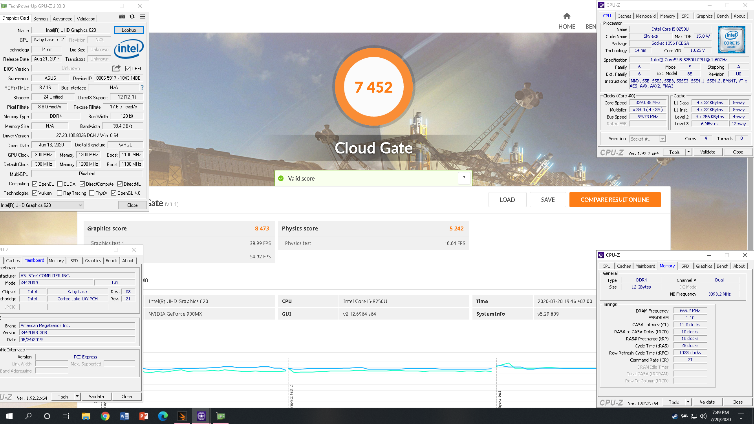This screenshot has width=754, height=424.
Task: Click the LOAD button in 3DMark
Action: [x=507, y=199]
